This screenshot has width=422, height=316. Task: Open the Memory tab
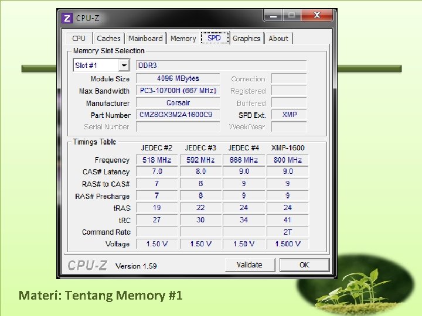pos(183,39)
